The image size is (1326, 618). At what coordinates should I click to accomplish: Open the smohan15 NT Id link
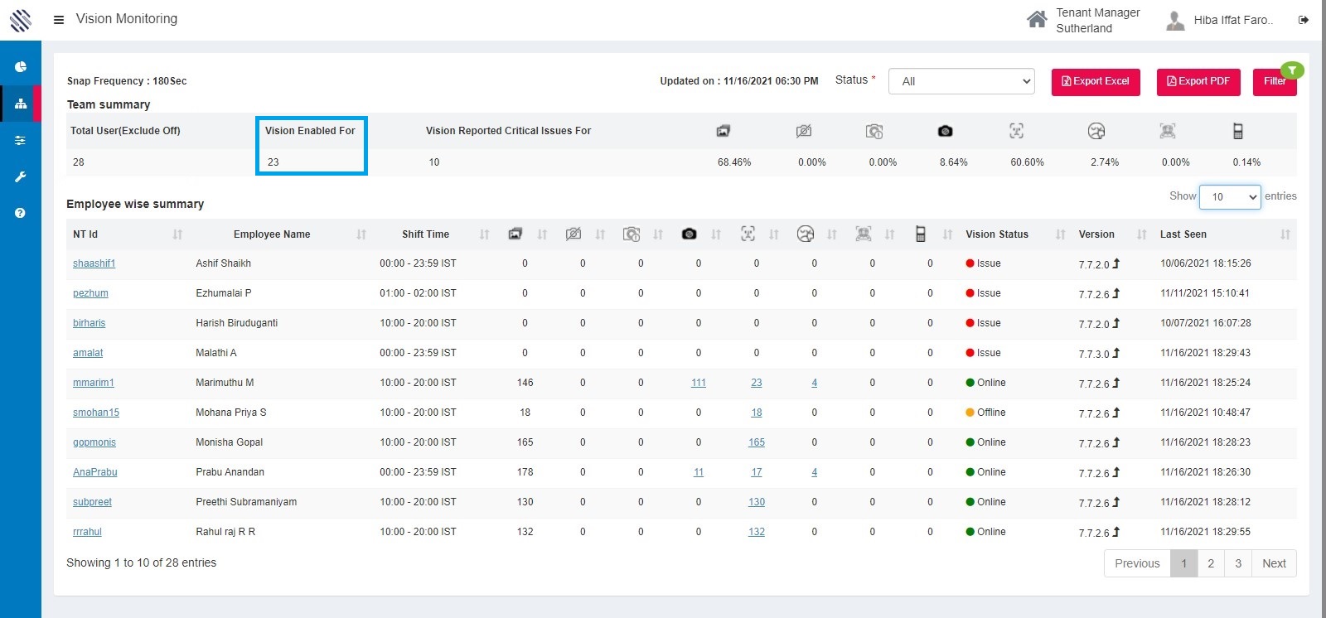click(96, 413)
